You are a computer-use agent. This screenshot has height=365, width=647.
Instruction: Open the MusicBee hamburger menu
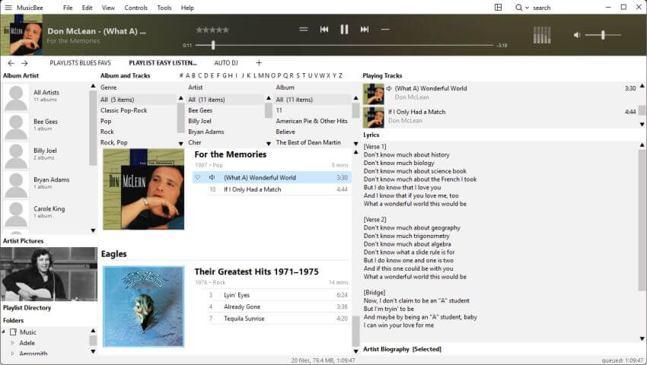point(8,8)
